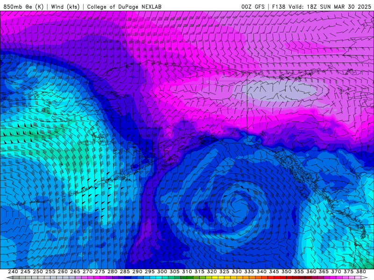
Task: Click the "850mb θe (K)" title text
Action: coord(23,7)
